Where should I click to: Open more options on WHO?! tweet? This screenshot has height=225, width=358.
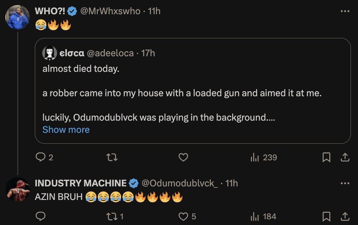tap(344, 11)
